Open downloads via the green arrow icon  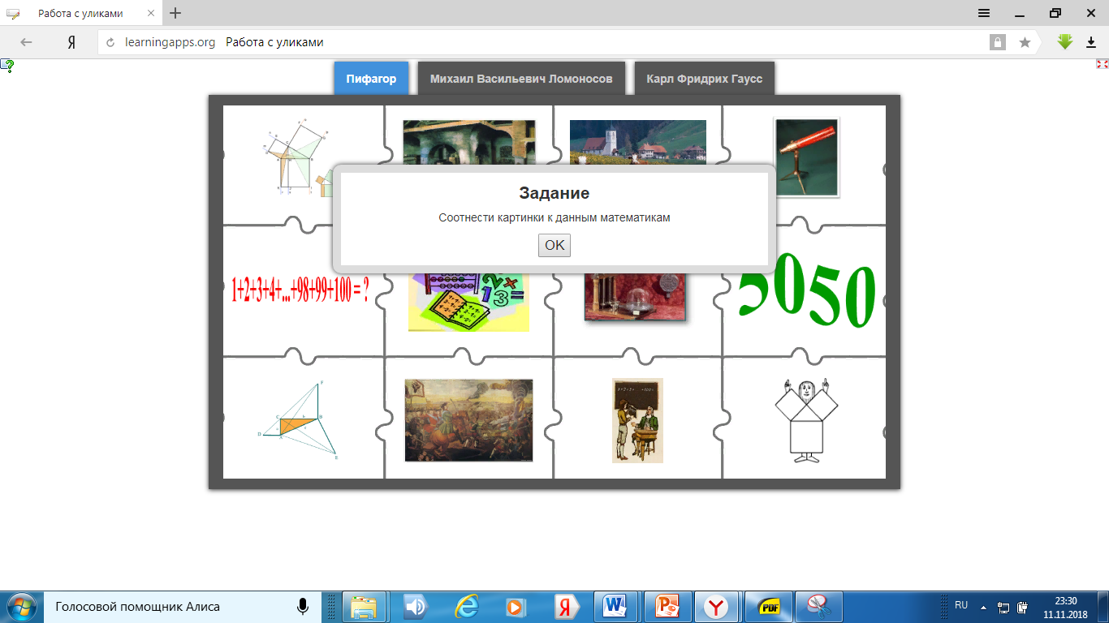(1065, 42)
